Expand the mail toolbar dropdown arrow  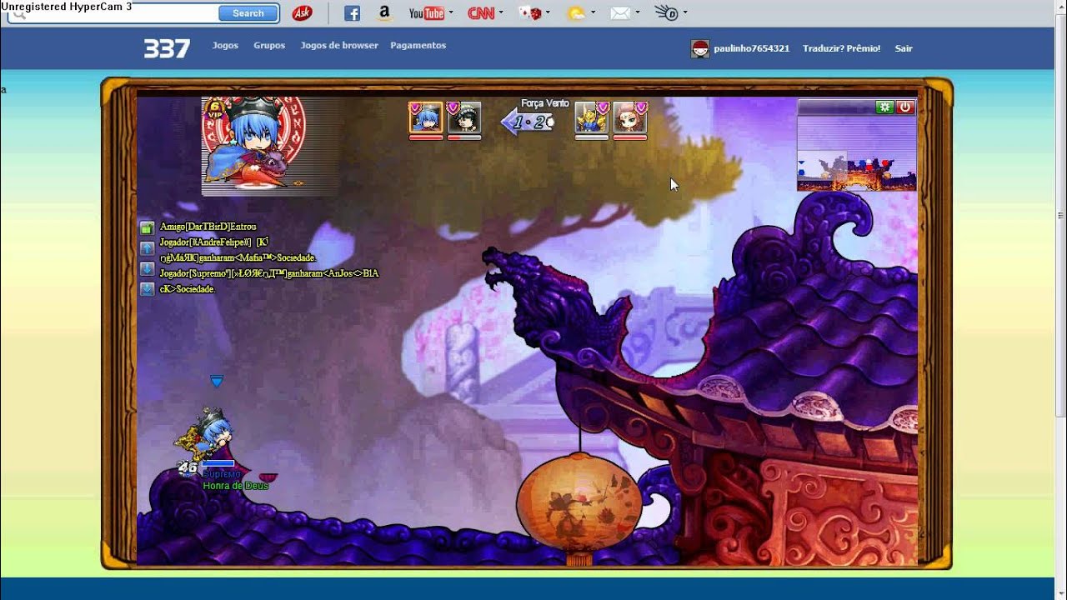(x=638, y=12)
